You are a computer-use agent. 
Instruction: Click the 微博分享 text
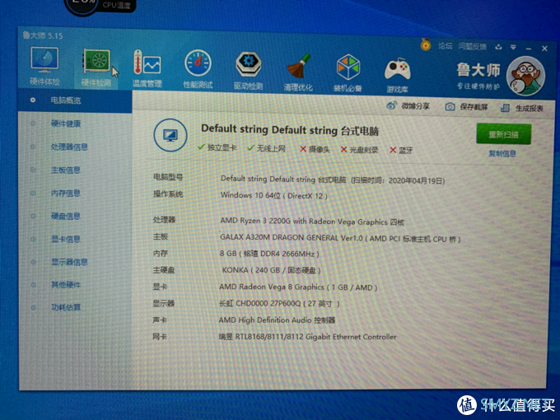[x=415, y=105]
